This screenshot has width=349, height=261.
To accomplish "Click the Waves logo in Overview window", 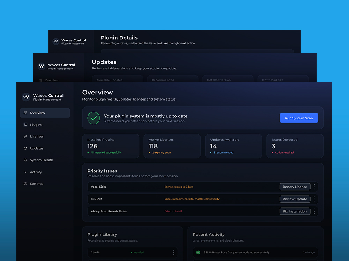I will click(26, 97).
